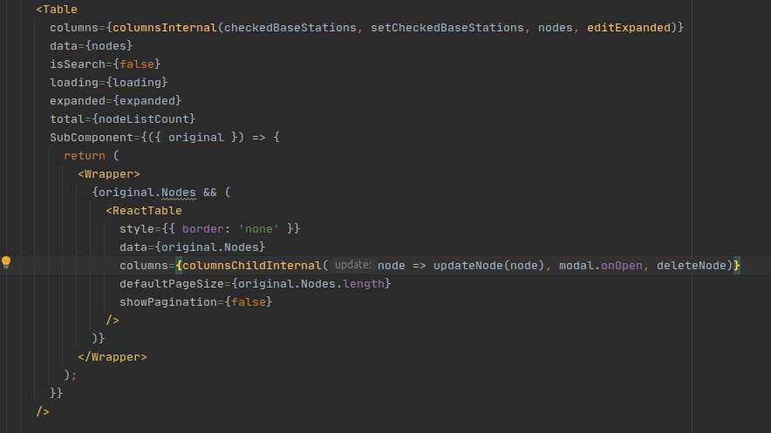Click 'onOpen' property of modal
Image resolution: width=771 pixels, height=433 pixels.
point(622,266)
